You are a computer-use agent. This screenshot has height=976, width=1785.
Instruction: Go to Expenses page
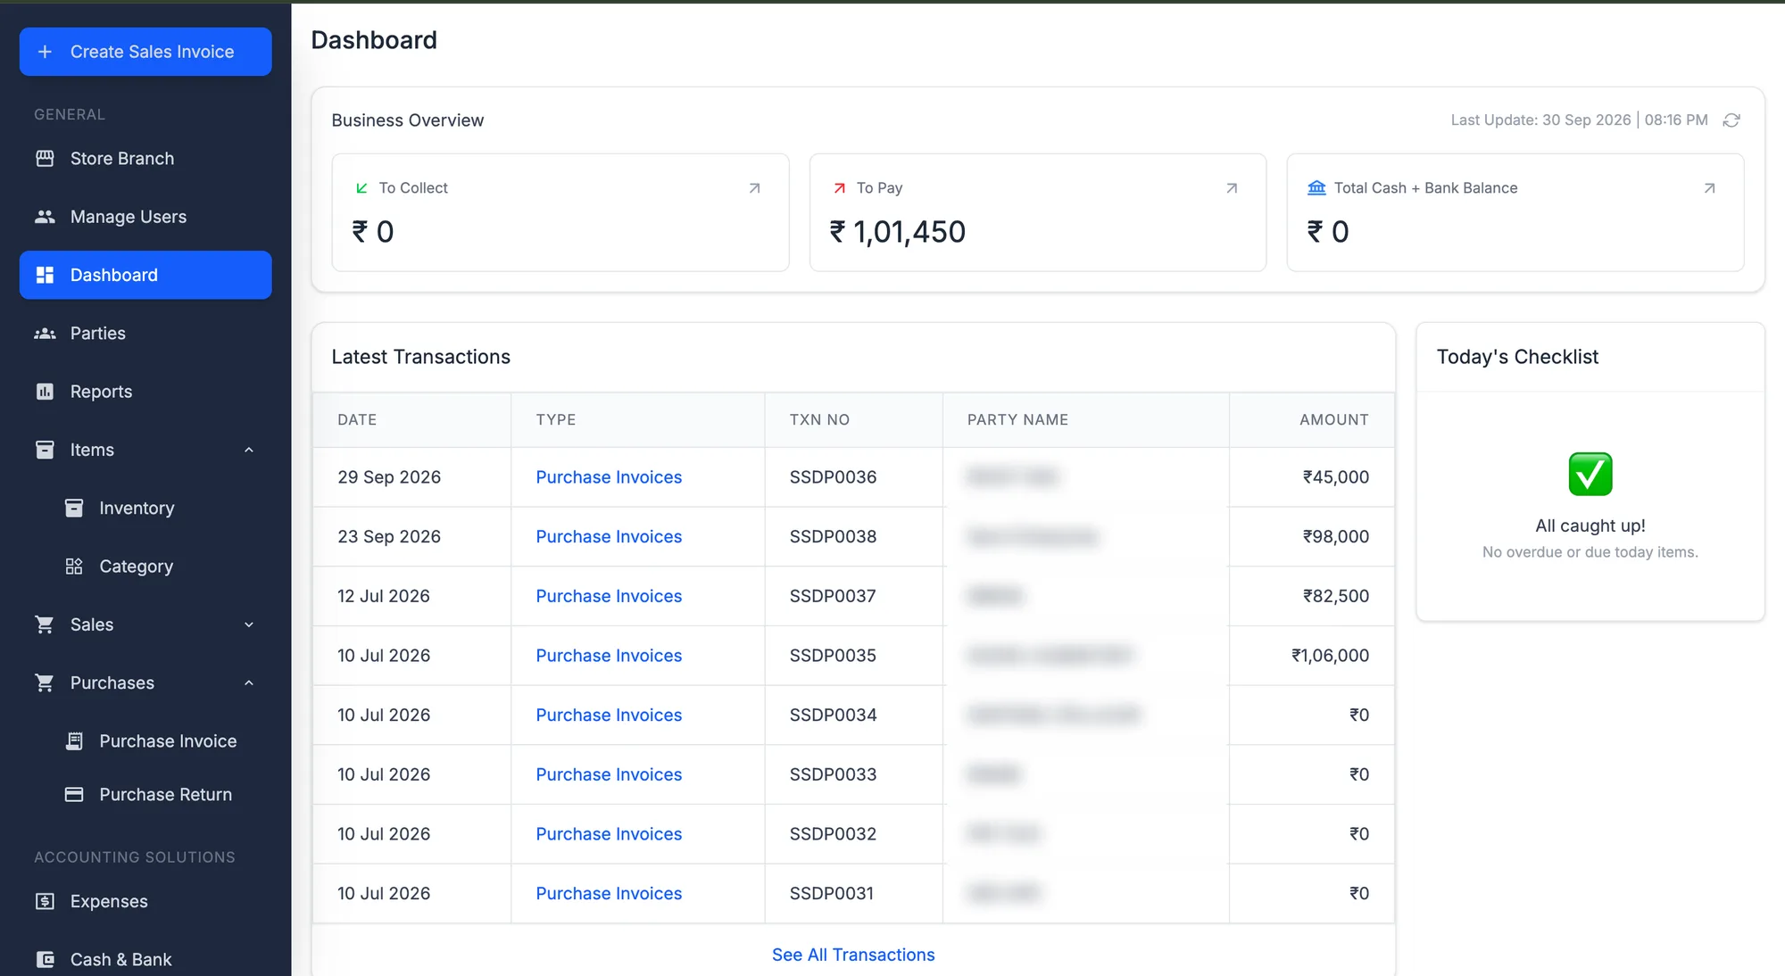tap(145, 901)
